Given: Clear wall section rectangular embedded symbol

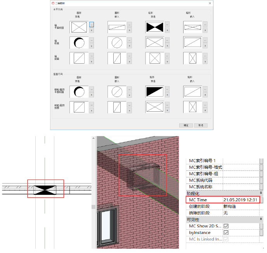Looking at the screenshot, I should click(x=205, y=61).
